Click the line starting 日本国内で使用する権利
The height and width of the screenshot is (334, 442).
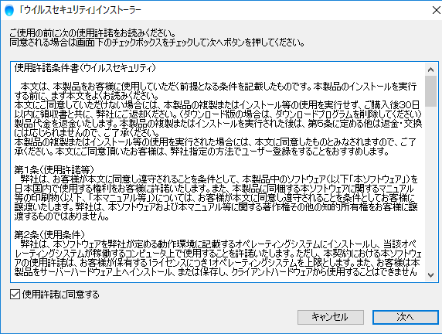(x=214, y=188)
